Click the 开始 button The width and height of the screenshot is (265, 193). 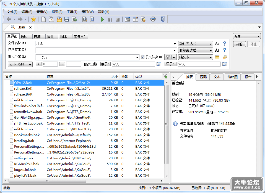click(239, 44)
